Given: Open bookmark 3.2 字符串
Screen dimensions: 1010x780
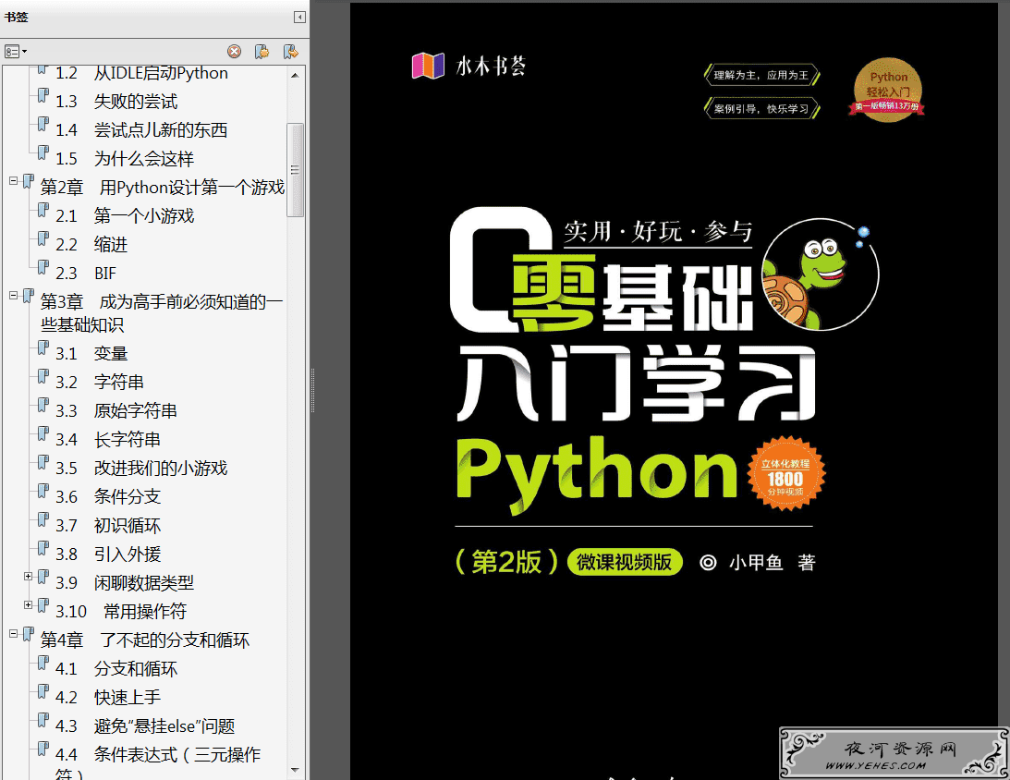Looking at the screenshot, I should click(x=100, y=382).
